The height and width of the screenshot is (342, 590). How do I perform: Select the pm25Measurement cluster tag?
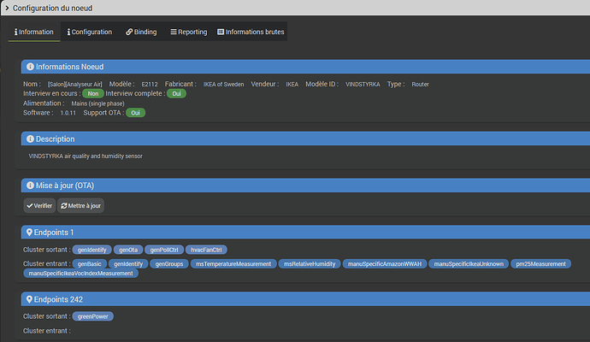point(540,263)
